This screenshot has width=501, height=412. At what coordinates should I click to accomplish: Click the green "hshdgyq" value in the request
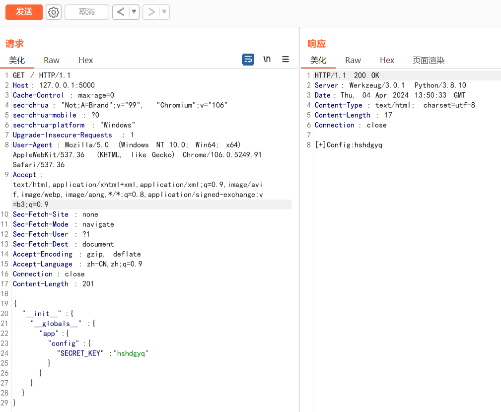pyautogui.click(x=131, y=353)
